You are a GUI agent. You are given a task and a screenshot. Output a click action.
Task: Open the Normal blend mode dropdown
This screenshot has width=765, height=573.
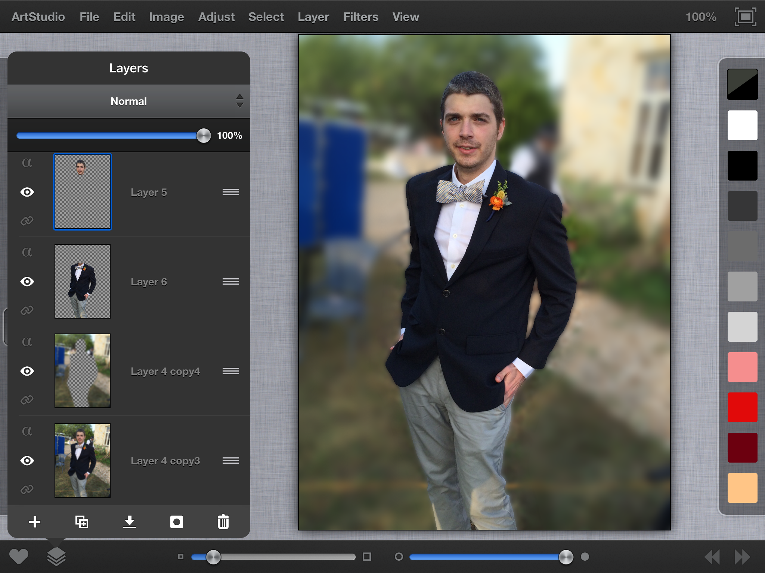(128, 101)
